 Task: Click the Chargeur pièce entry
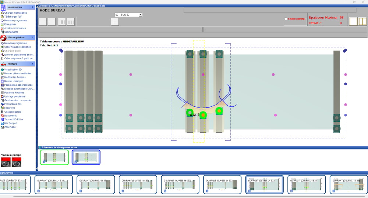click(x=13, y=51)
